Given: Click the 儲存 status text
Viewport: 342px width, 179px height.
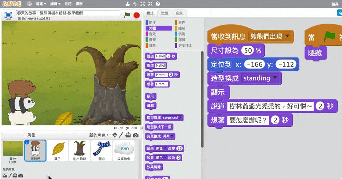Looking at the screenshot, I should 335,4.
